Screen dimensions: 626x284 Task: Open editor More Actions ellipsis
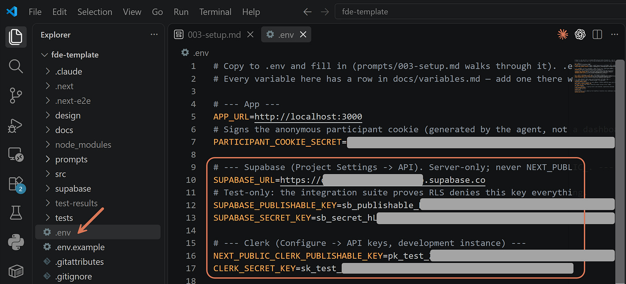coord(614,35)
